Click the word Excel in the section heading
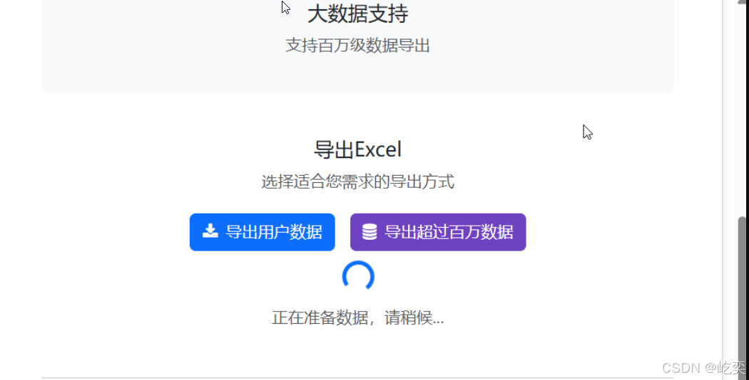749x380 pixels. pyautogui.click(x=379, y=149)
